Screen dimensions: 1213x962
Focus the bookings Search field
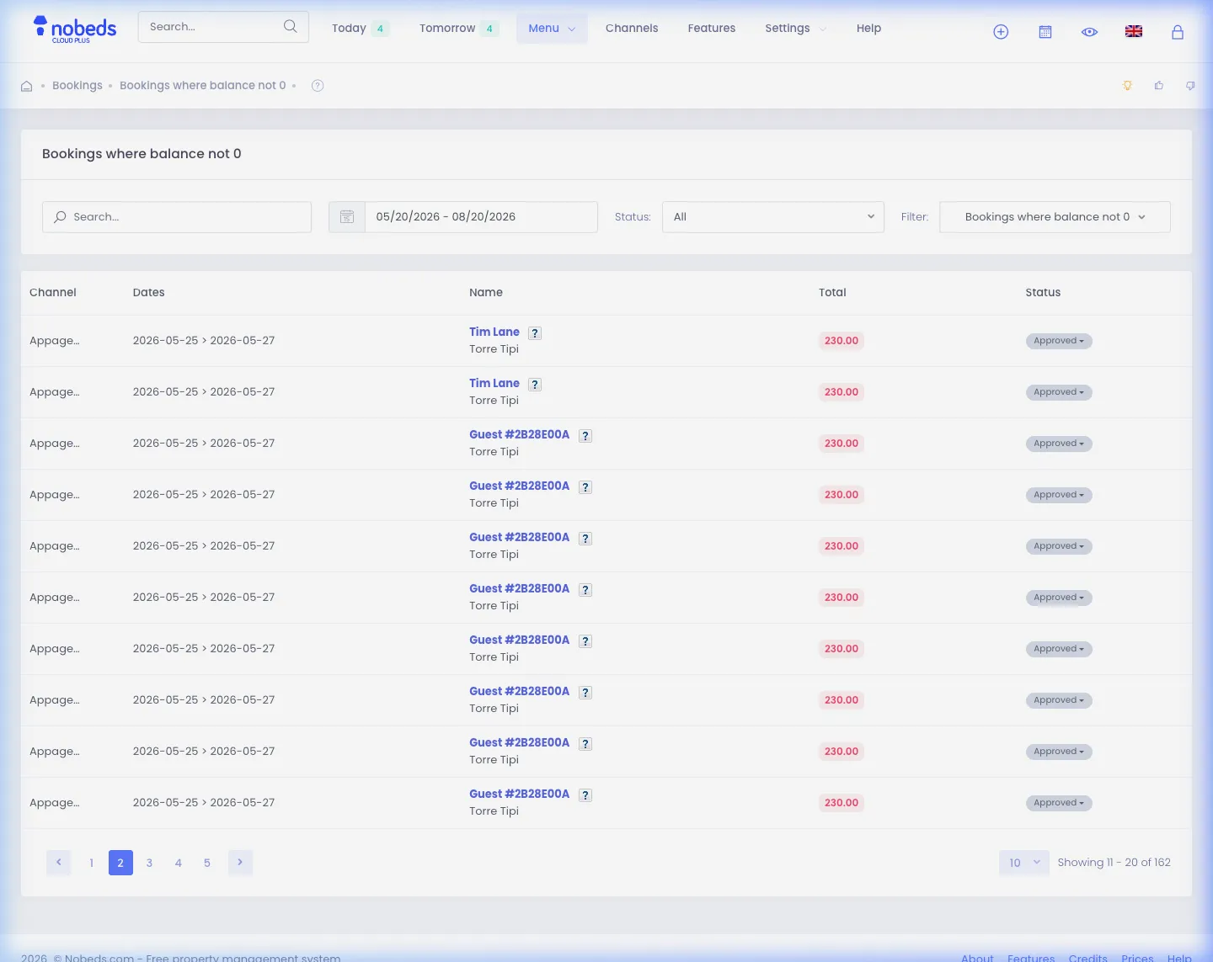pyautogui.click(x=177, y=217)
